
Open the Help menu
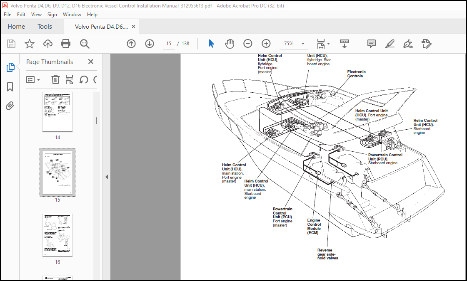click(92, 14)
